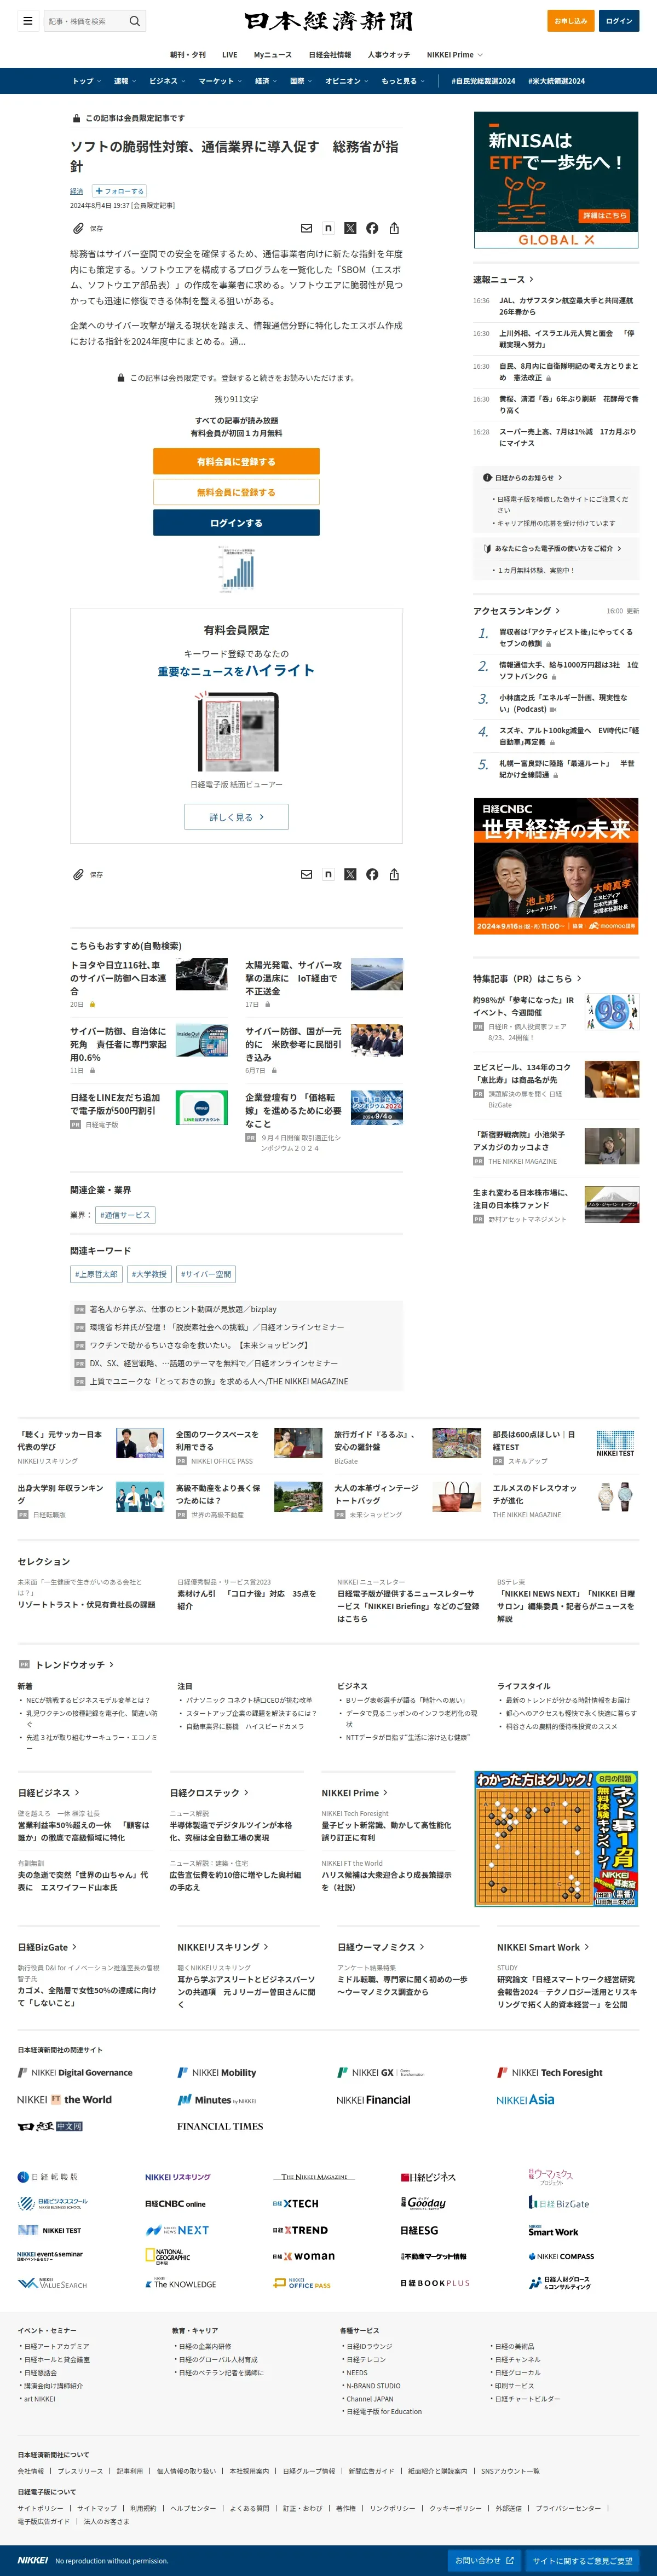Viewport: 657px width, 2576px height.
Task: Open share sheet icon under article headline
Action: click(394, 228)
